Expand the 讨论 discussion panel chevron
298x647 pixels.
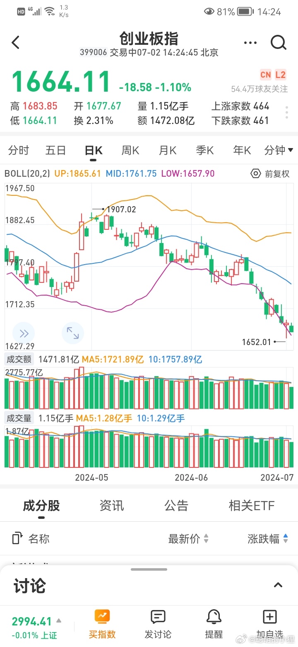click(278, 585)
